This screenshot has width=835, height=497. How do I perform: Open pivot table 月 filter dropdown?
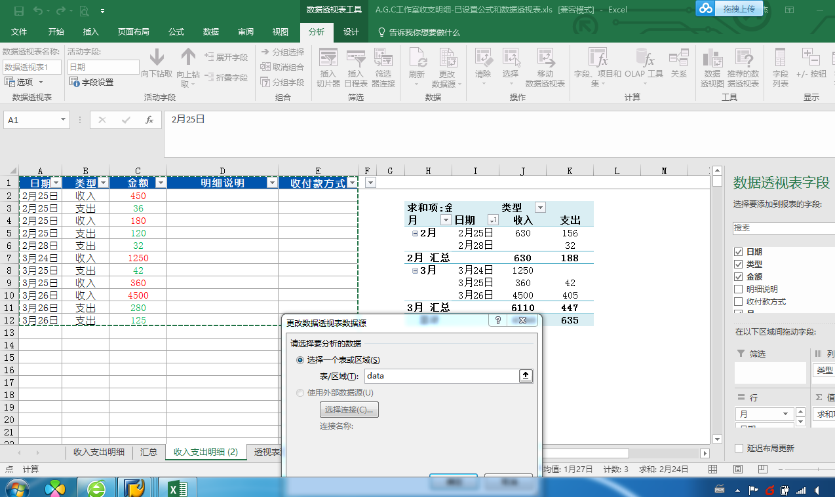coord(446,220)
